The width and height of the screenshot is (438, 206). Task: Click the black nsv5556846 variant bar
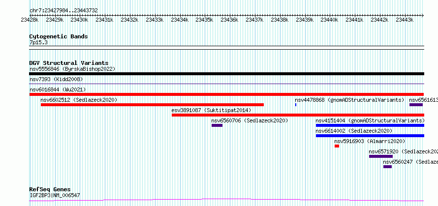(x=226, y=74)
